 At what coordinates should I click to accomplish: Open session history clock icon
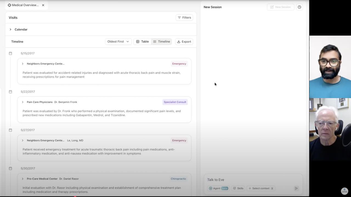click(x=299, y=7)
